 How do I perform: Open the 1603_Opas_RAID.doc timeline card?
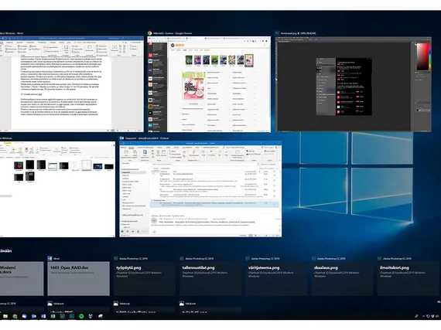[x=78, y=278]
